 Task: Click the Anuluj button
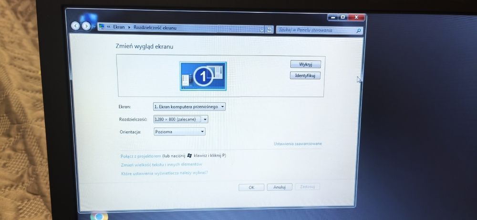tap(279, 187)
